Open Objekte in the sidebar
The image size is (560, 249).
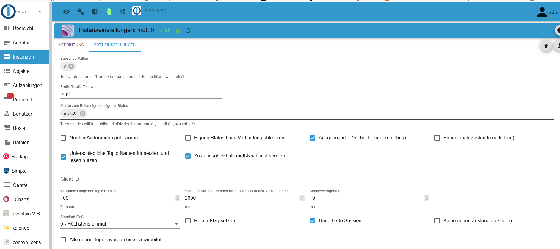(25, 71)
